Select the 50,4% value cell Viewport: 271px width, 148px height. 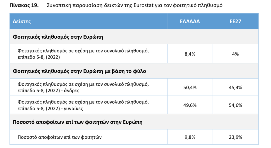(190, 87)
